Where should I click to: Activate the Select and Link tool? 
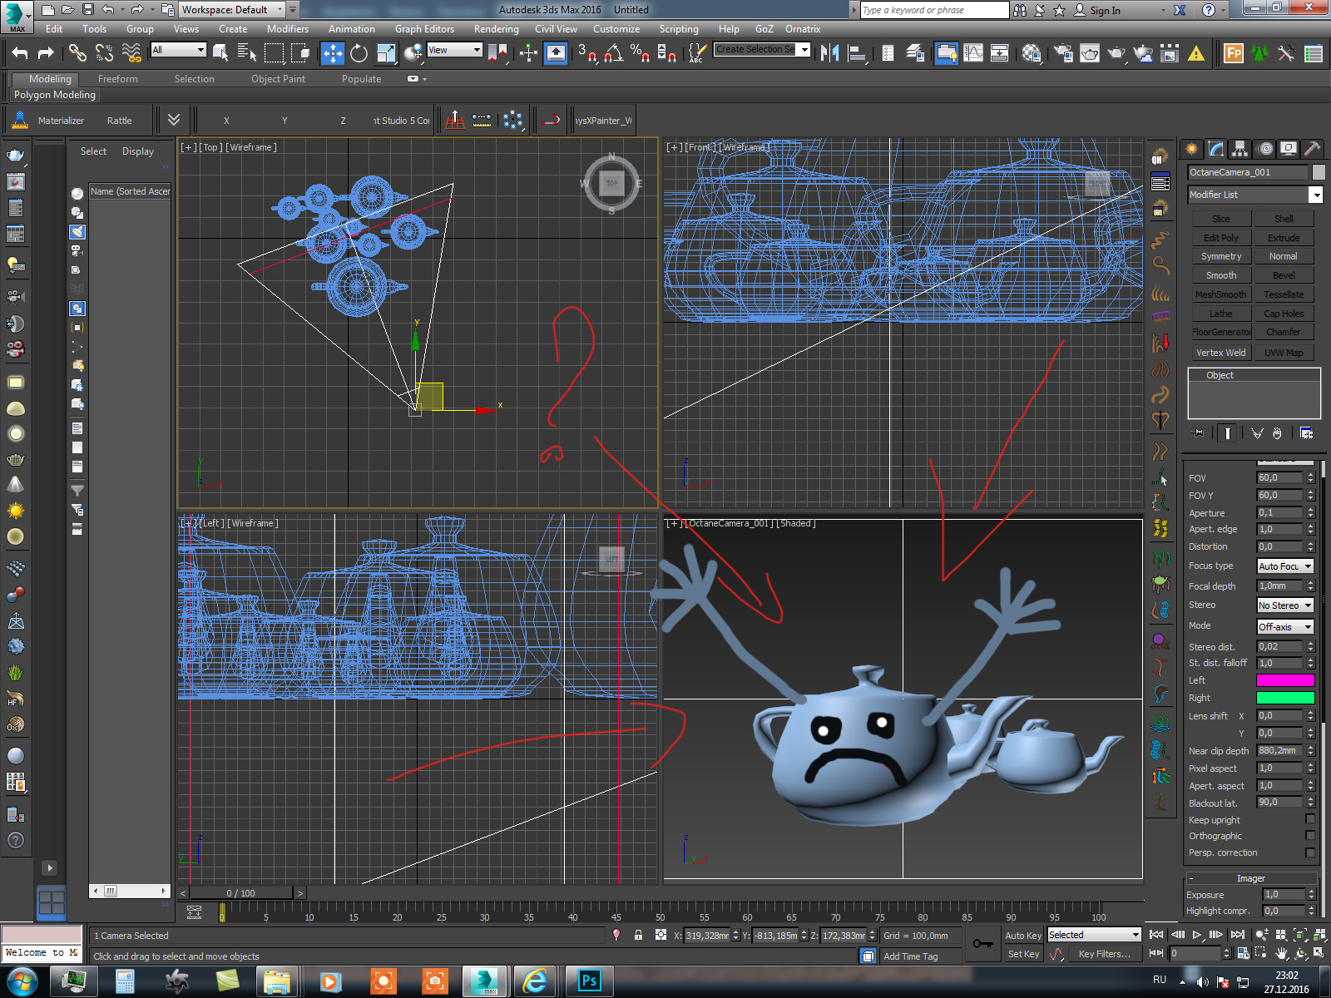(77, 53)
